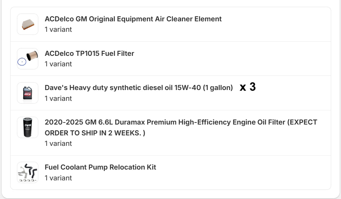Screen dimensions: 341x199
Task: Select "1 variant" beneath Pump Relocation Kit
Action: (x=58, y=178)
